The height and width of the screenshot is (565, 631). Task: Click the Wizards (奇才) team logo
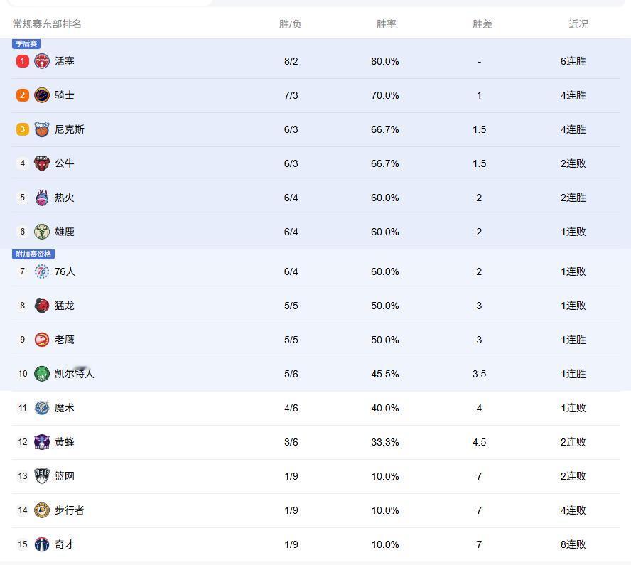pyautogui.click(x=42, y=544)
